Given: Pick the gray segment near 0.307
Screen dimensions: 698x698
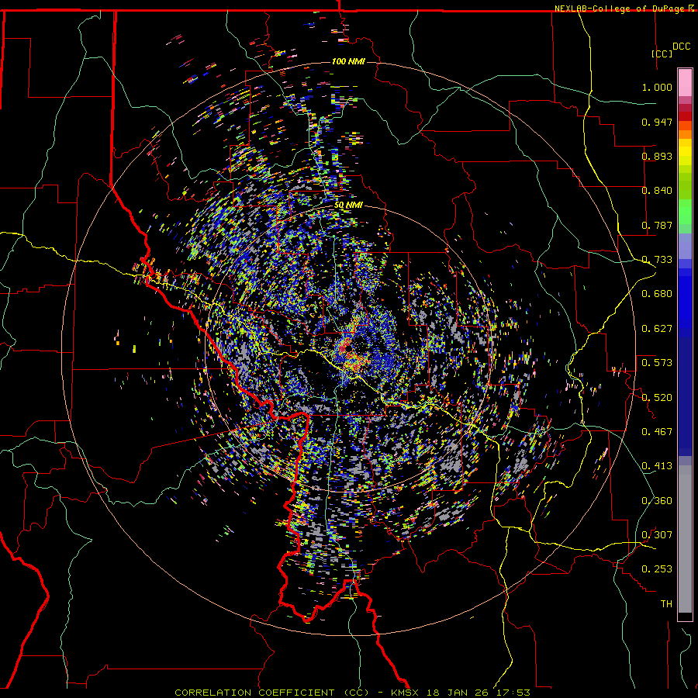Looking at the screenshot, I should [x=685, y=539].
